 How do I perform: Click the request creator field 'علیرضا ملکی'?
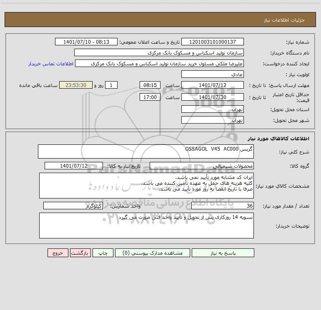(x=159, y=63)
